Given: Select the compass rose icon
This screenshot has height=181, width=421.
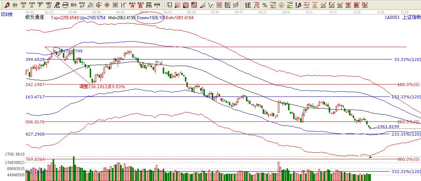Looking at the screenshot, I should 107,5.
